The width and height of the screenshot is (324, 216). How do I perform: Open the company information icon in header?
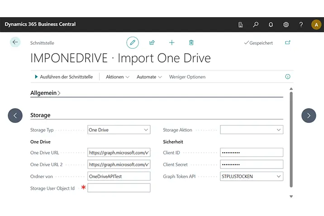point(241,25)
